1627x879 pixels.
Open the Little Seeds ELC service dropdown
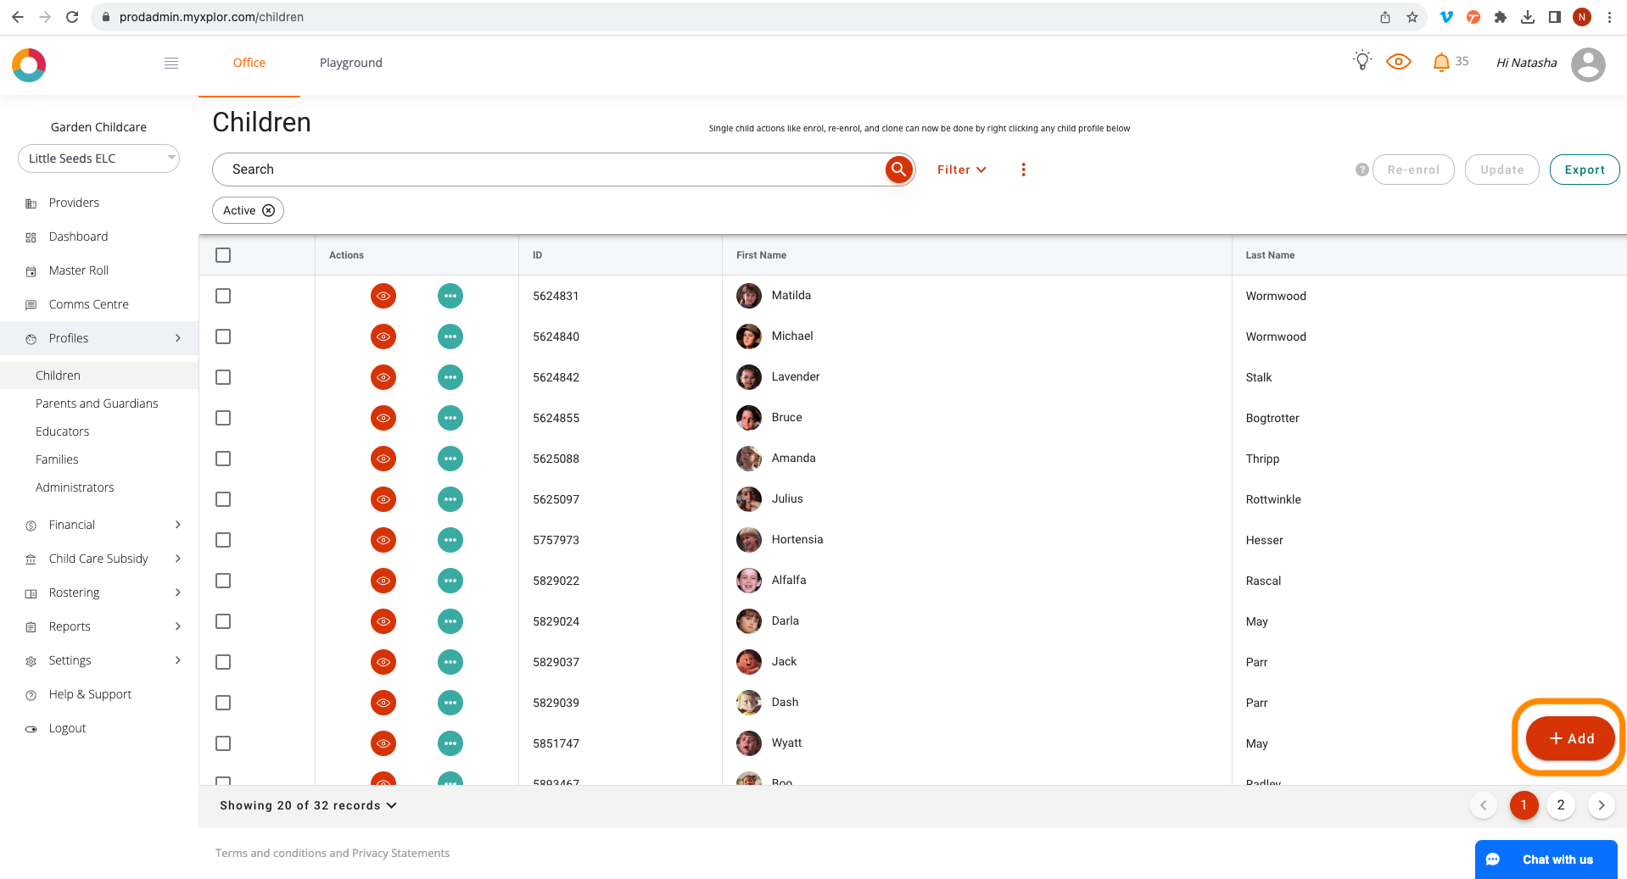tap(98, 159)
